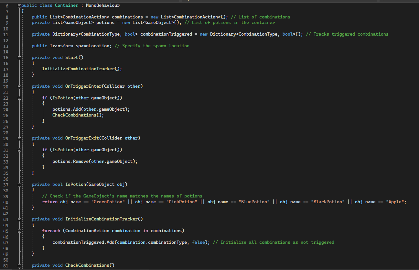419x270 pixels.
Task: Click the "Apple" string literal
Action: 395,202
